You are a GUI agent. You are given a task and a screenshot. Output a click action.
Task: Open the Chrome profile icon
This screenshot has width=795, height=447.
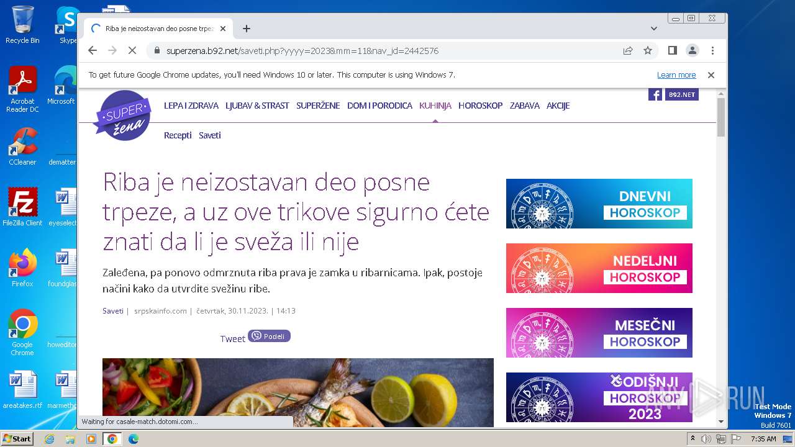pyautogui.click(x=693, y=50)
